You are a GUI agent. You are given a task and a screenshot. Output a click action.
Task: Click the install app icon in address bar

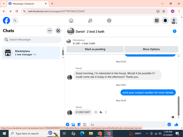coord(158,11)
